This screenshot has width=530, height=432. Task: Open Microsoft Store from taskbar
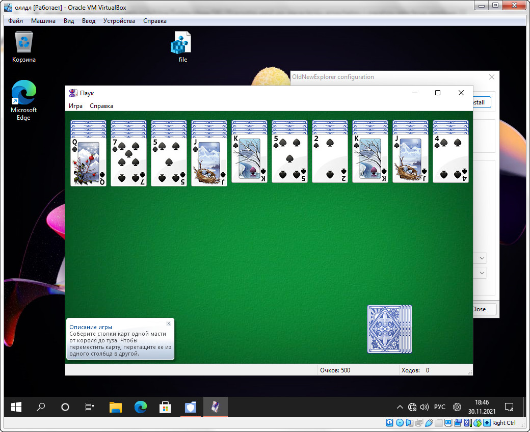pyautogui.click(x=165, y=407)
